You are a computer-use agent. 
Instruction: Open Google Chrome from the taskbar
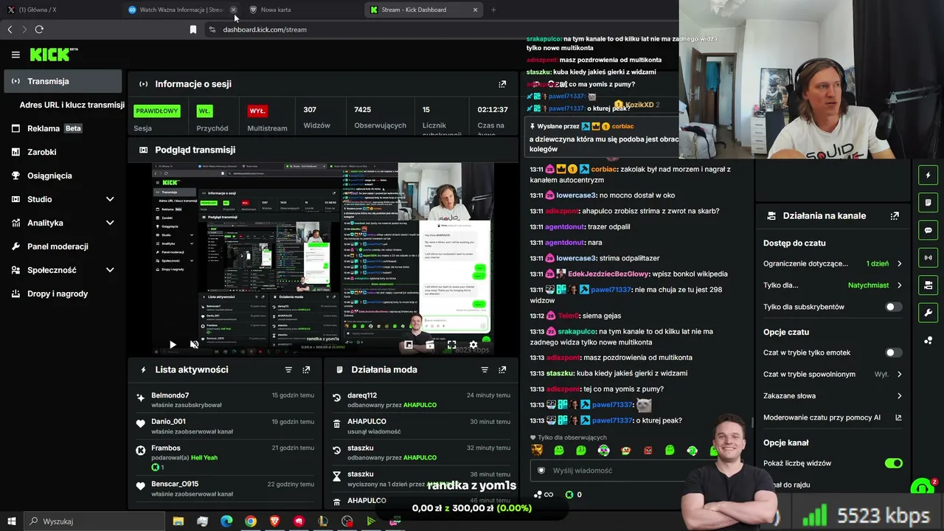coord(251,521)
